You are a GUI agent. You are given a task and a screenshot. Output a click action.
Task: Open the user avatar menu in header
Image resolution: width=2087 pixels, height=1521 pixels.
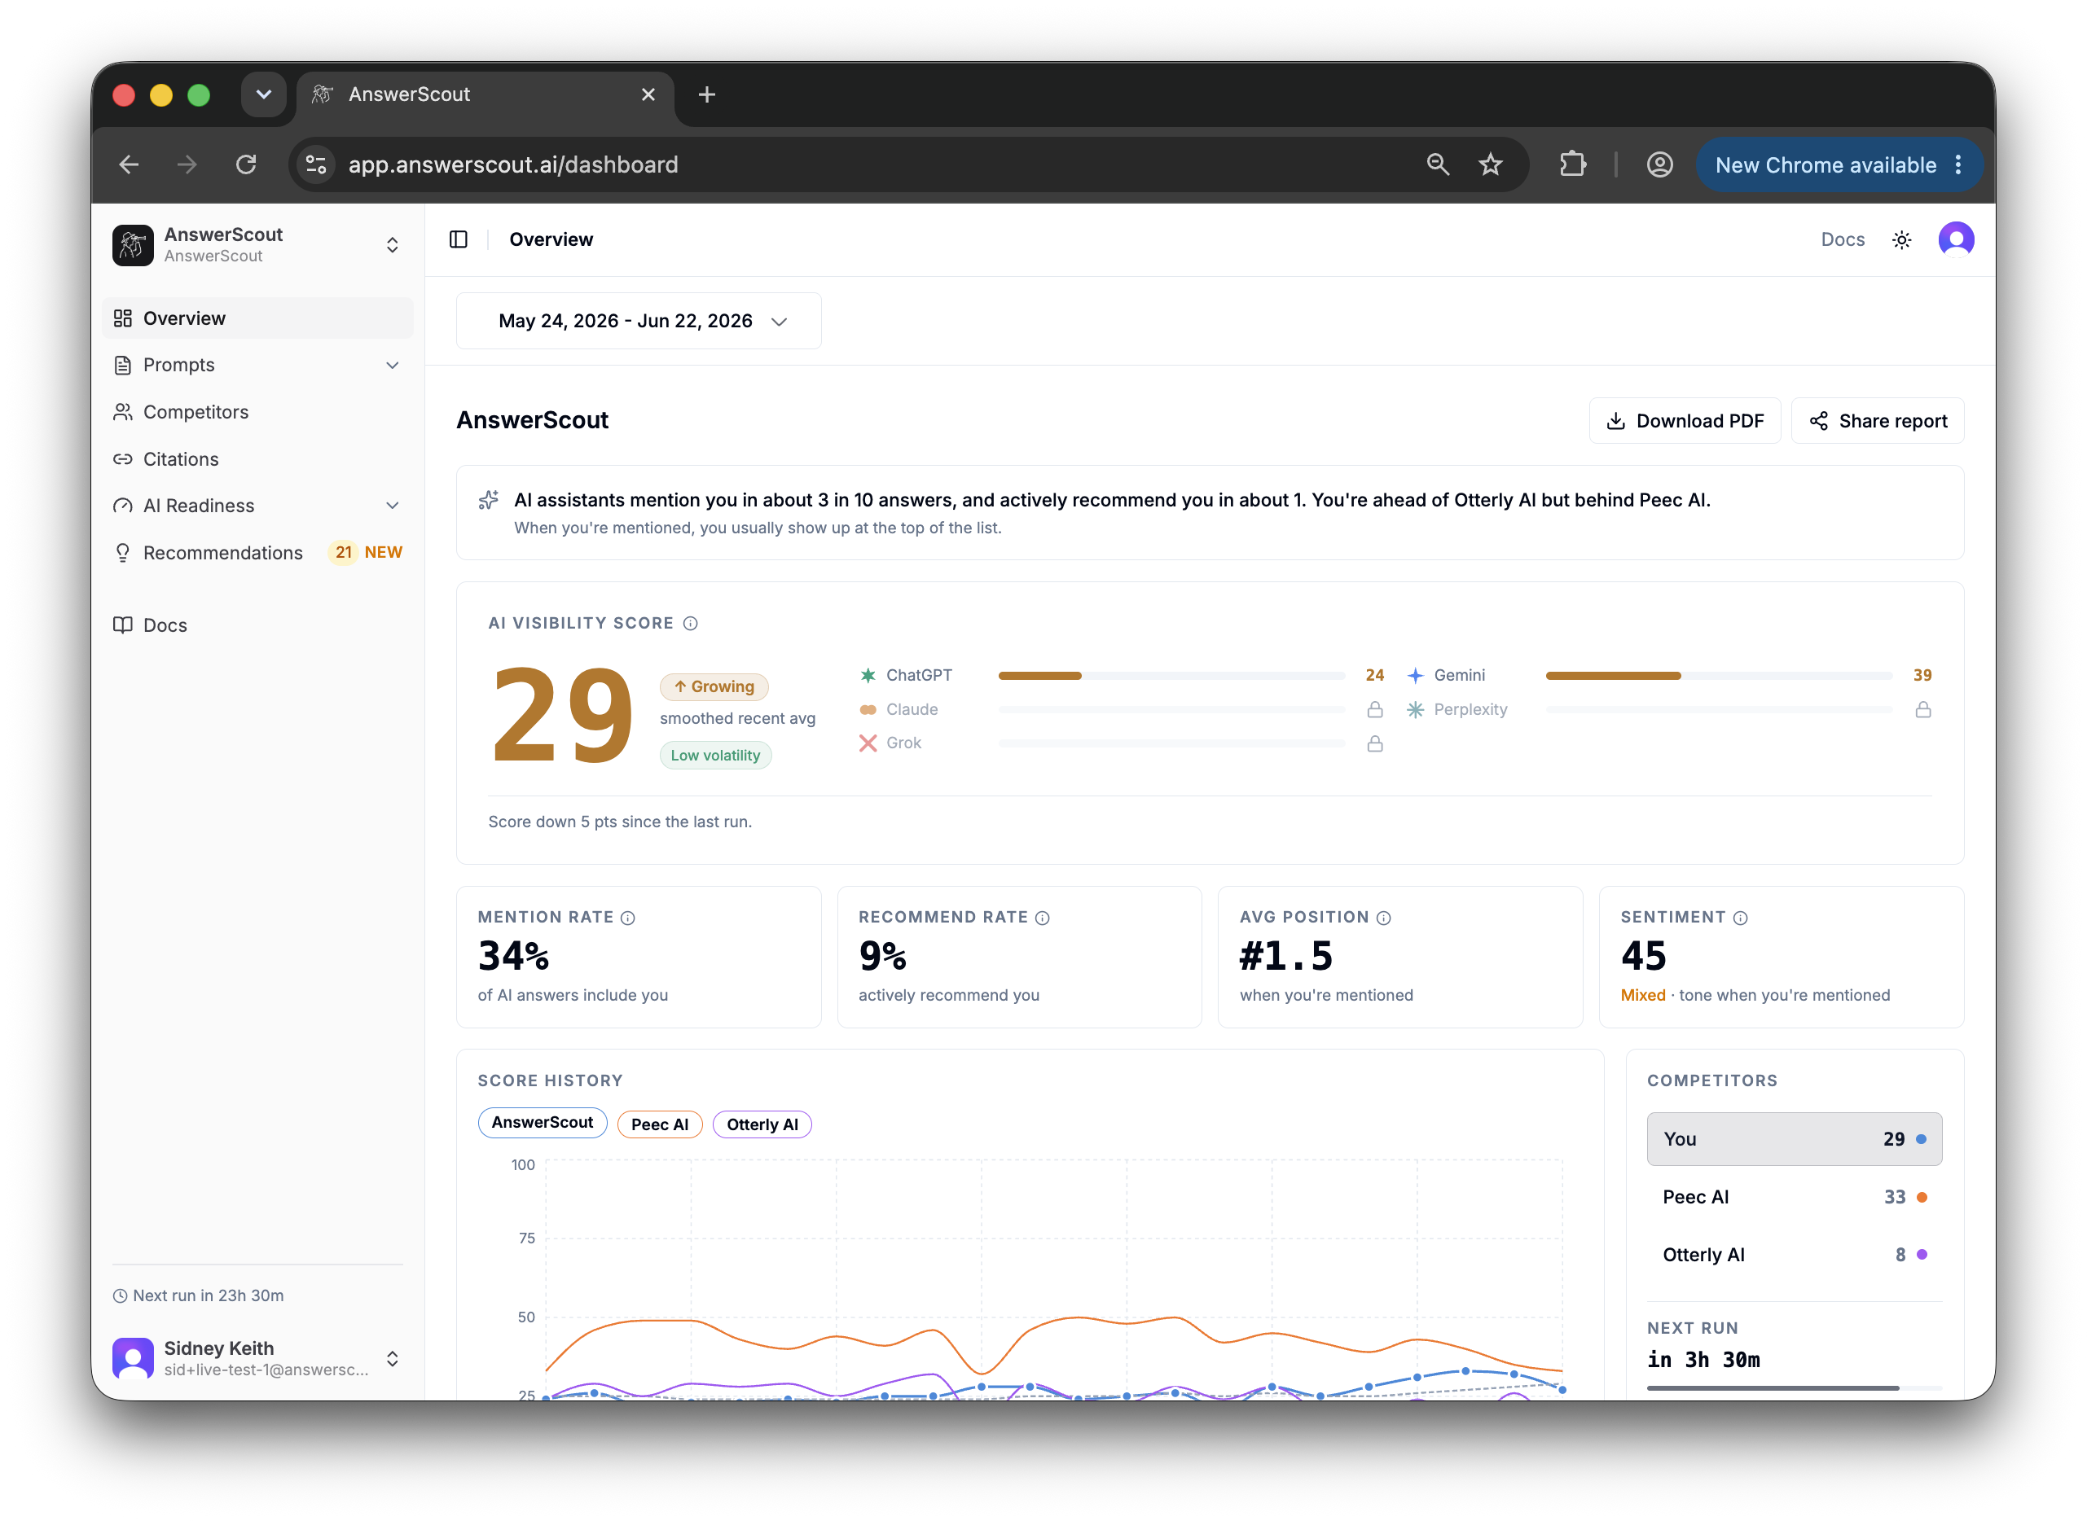pyautogui.click(x=1956, y=239)
